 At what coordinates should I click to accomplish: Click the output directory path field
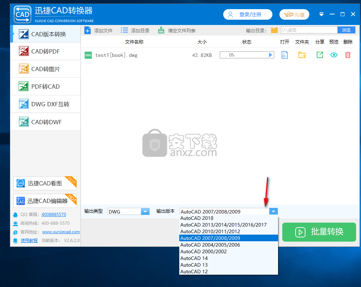pos(309,30)
